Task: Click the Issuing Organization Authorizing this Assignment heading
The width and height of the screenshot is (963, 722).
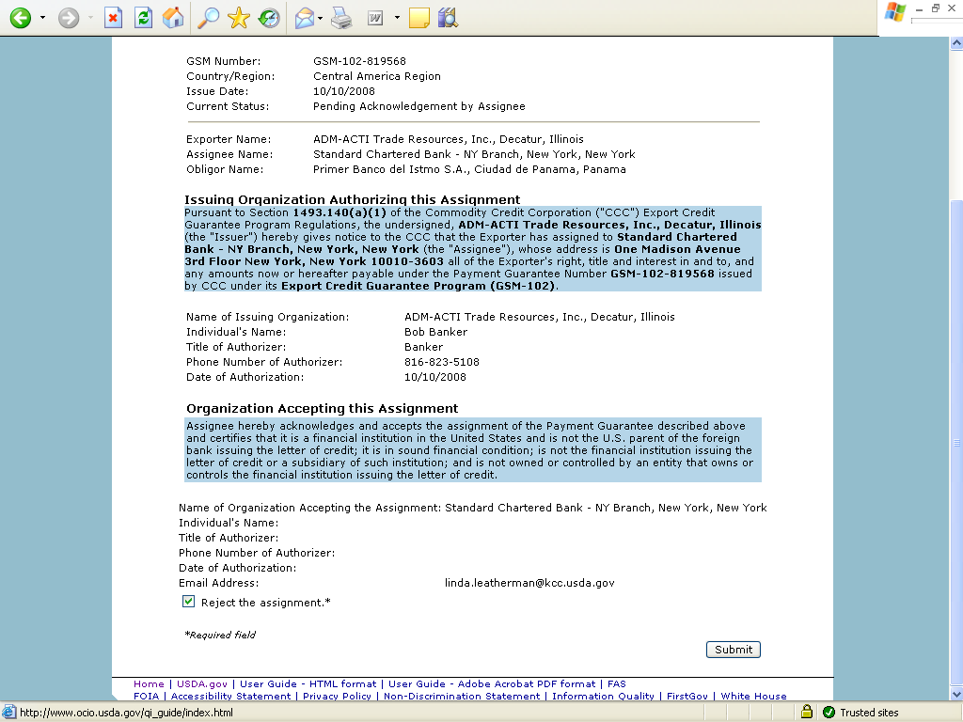Action: [353, 199]
